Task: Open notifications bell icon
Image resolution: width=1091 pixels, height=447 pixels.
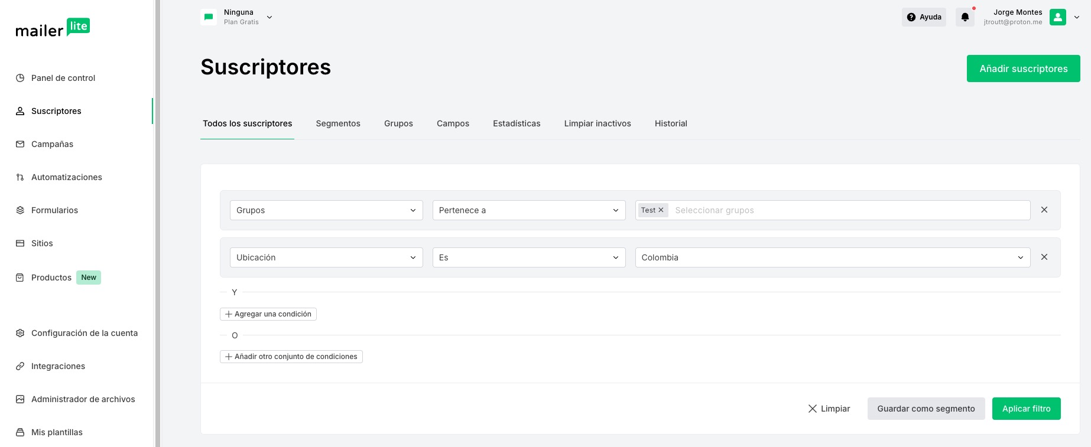Action: point(965,17)
